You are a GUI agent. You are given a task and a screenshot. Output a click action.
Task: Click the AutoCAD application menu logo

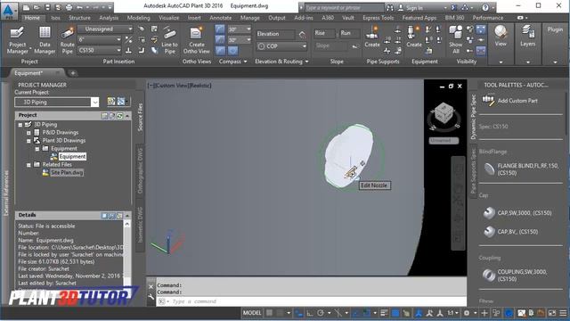(x=8, y=11)
